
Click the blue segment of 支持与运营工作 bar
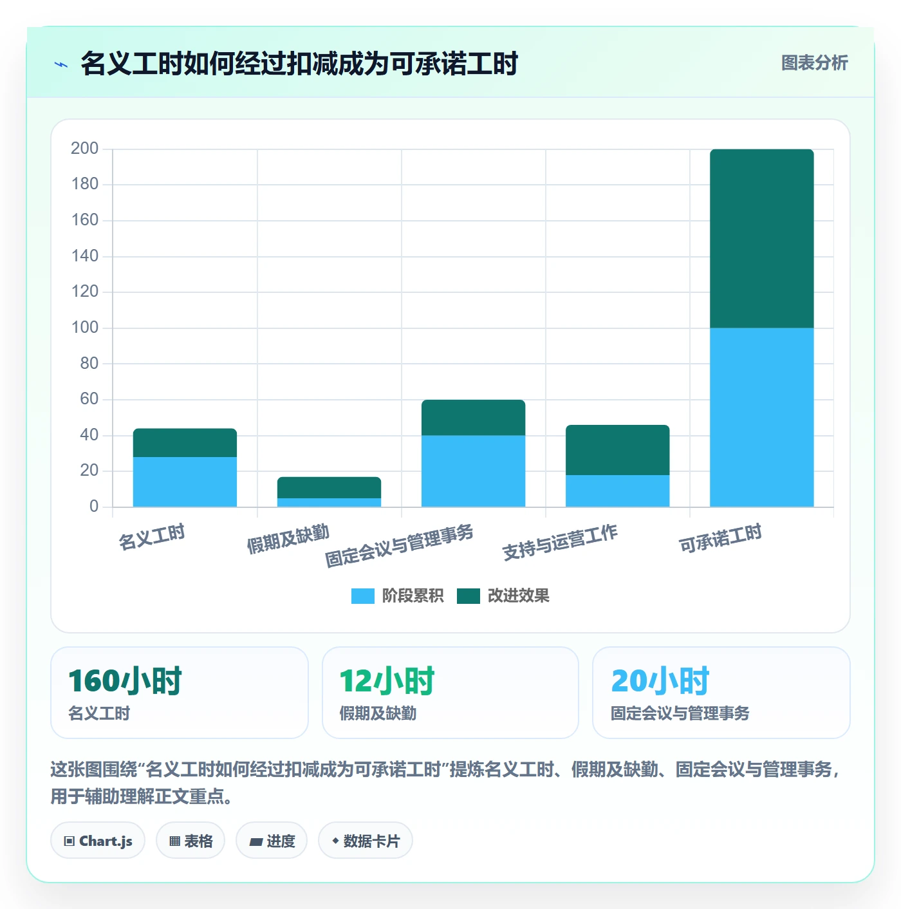coord(617,491)
